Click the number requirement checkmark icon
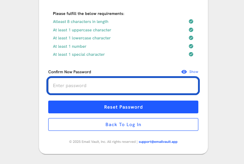Image resolution: width=244 pixels, height=164 pixels. pyautogui.click(x=191, y=46)
